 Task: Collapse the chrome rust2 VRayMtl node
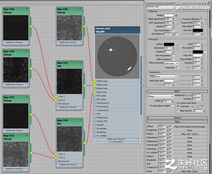[138, 28]
